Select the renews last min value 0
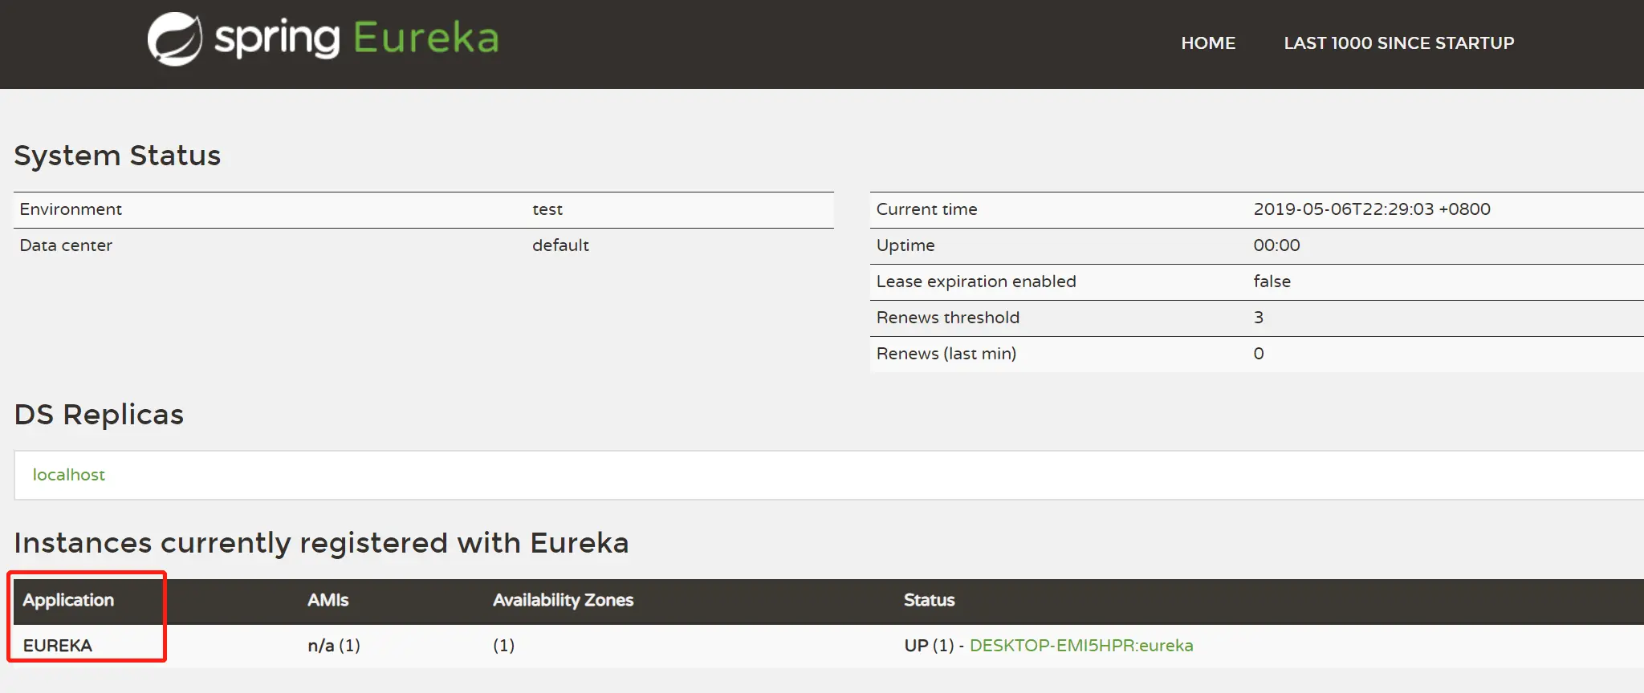 coord(1259,354)
